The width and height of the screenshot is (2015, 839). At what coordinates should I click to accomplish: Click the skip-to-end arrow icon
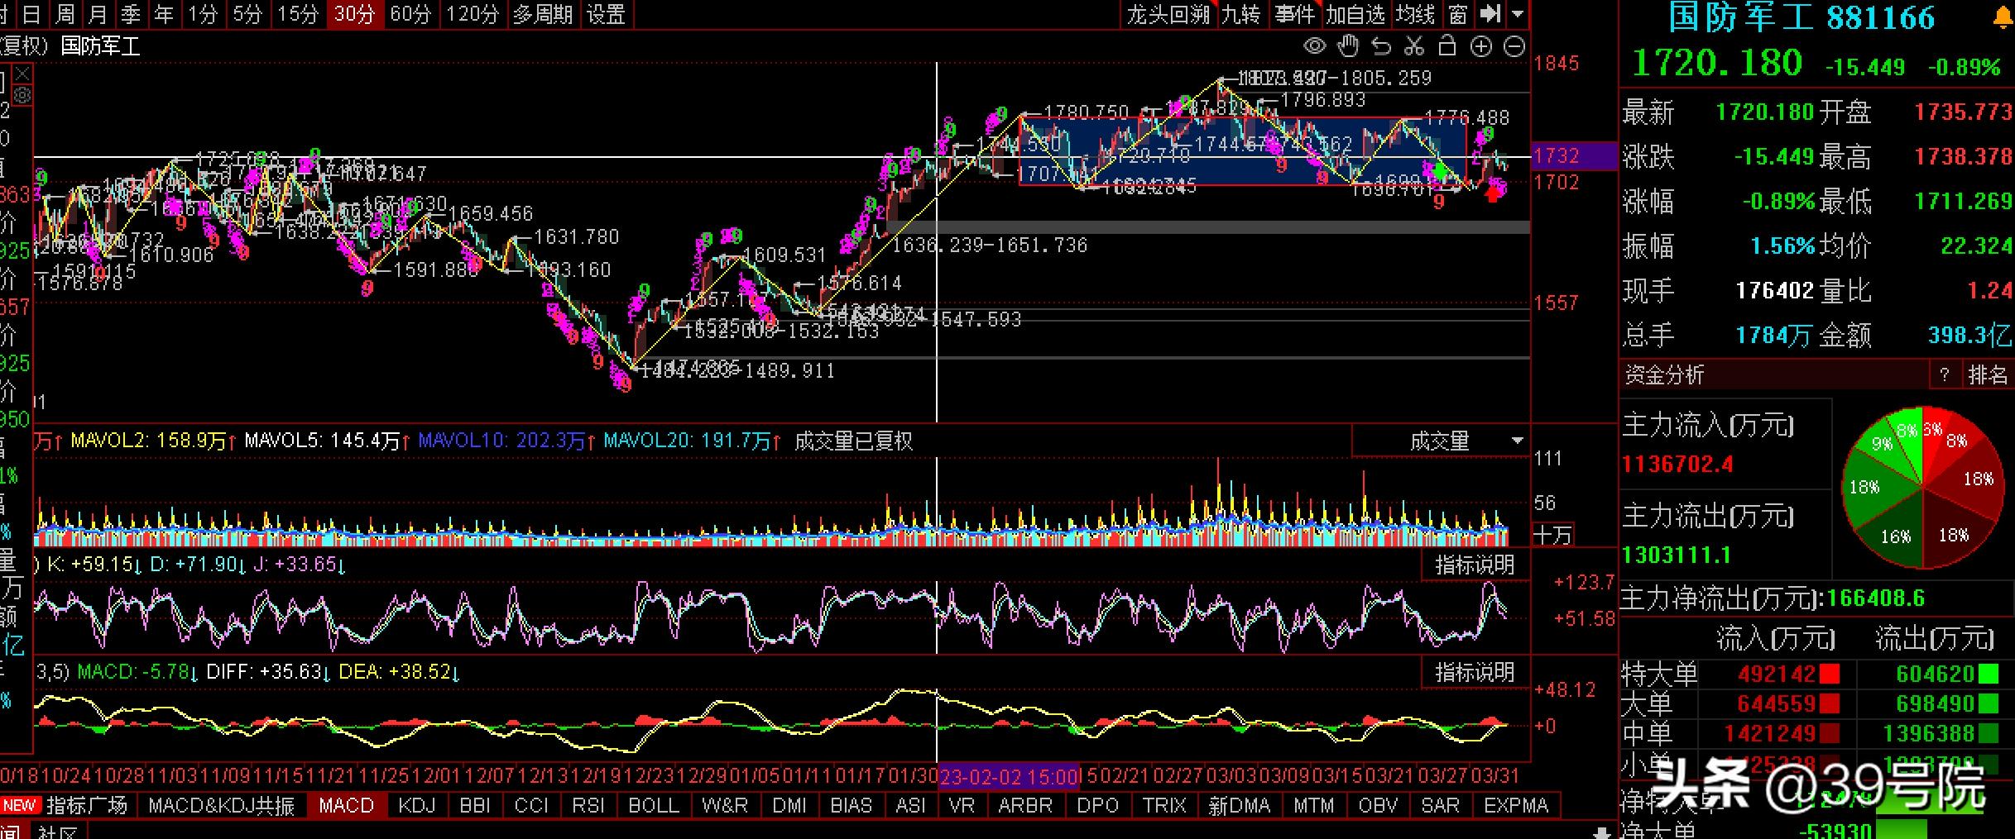click(x=1490, y=14)
